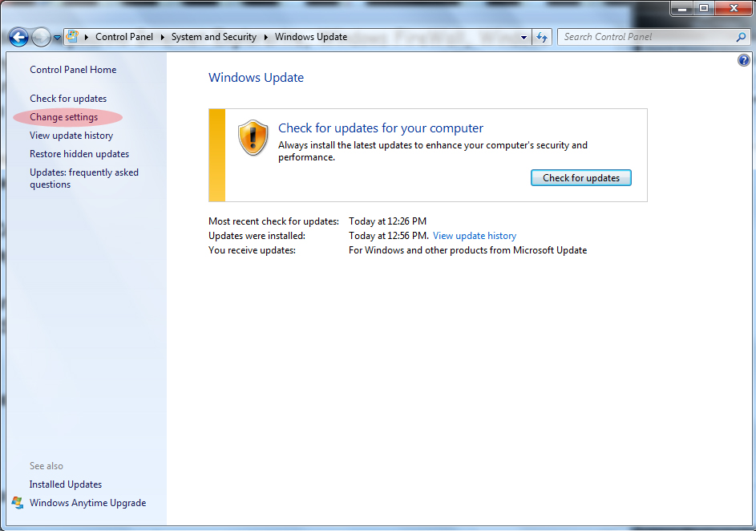Screen dimensions: 756x531
Task: Click 'Check for updates for your computer' heading
Action: click(381, 128)
